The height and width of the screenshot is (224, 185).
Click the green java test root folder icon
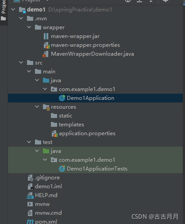point(46,151)
